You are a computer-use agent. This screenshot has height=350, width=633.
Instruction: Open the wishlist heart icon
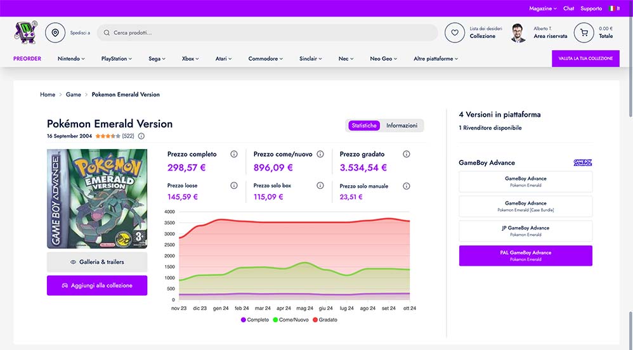pos(454,32)
